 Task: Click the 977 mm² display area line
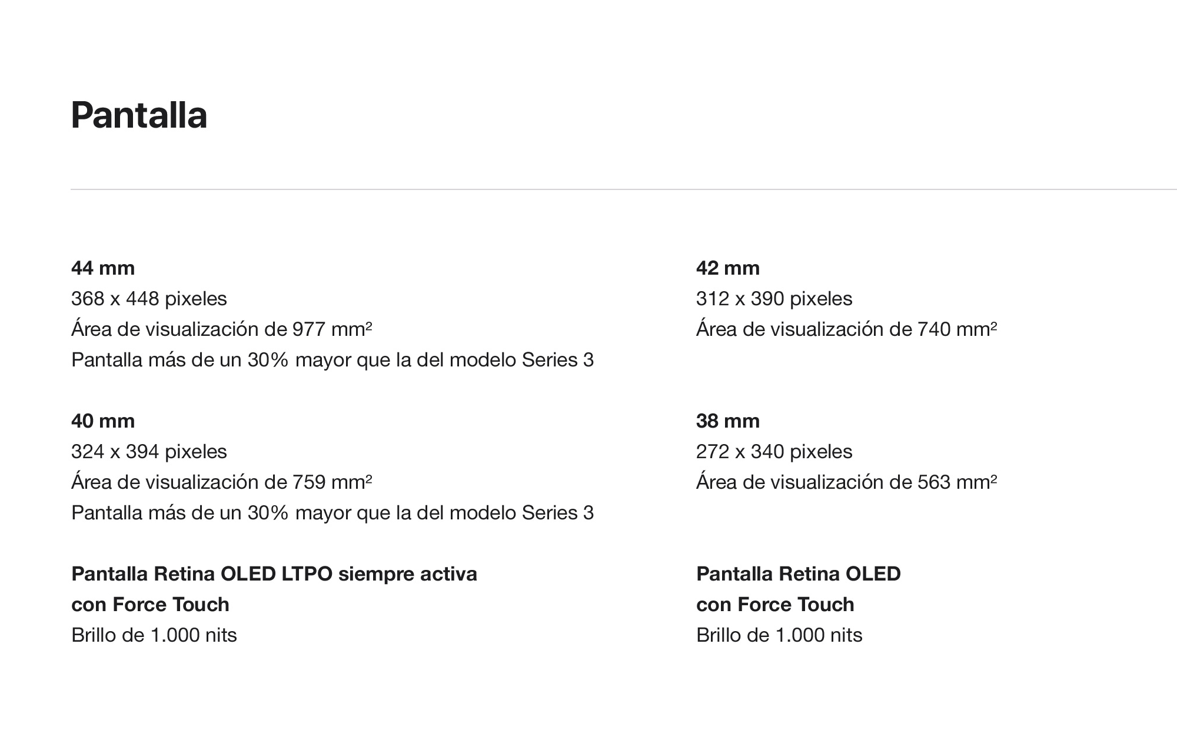pos(222,329)
